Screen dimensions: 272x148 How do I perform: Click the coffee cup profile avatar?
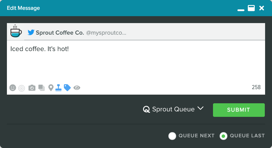[x=16, y=31]
